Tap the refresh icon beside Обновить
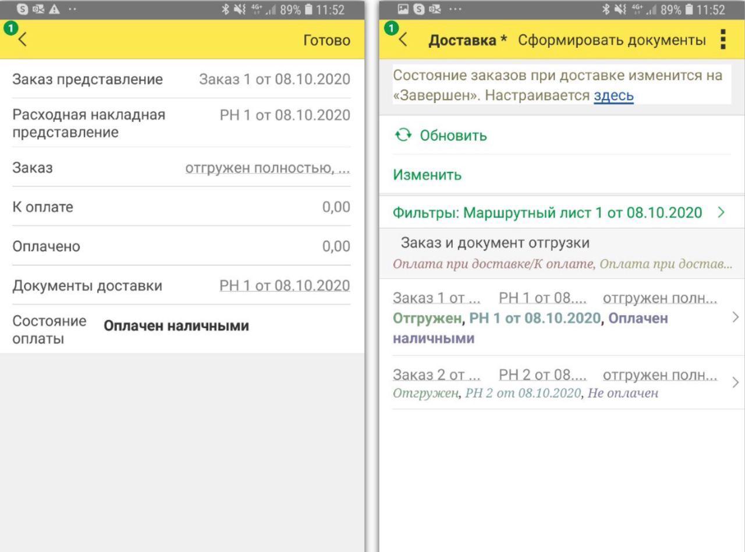The image size is (745, 552). (x=402, y=135)
